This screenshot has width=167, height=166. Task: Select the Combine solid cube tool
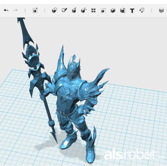(113, 11)
